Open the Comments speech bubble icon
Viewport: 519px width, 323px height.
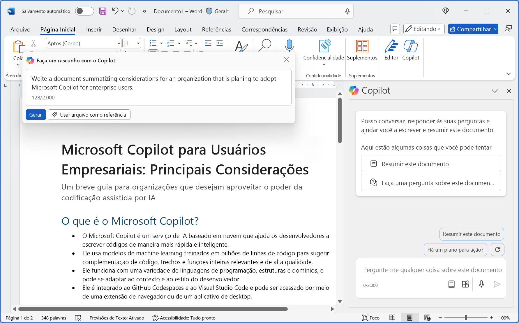coord(395,29)
